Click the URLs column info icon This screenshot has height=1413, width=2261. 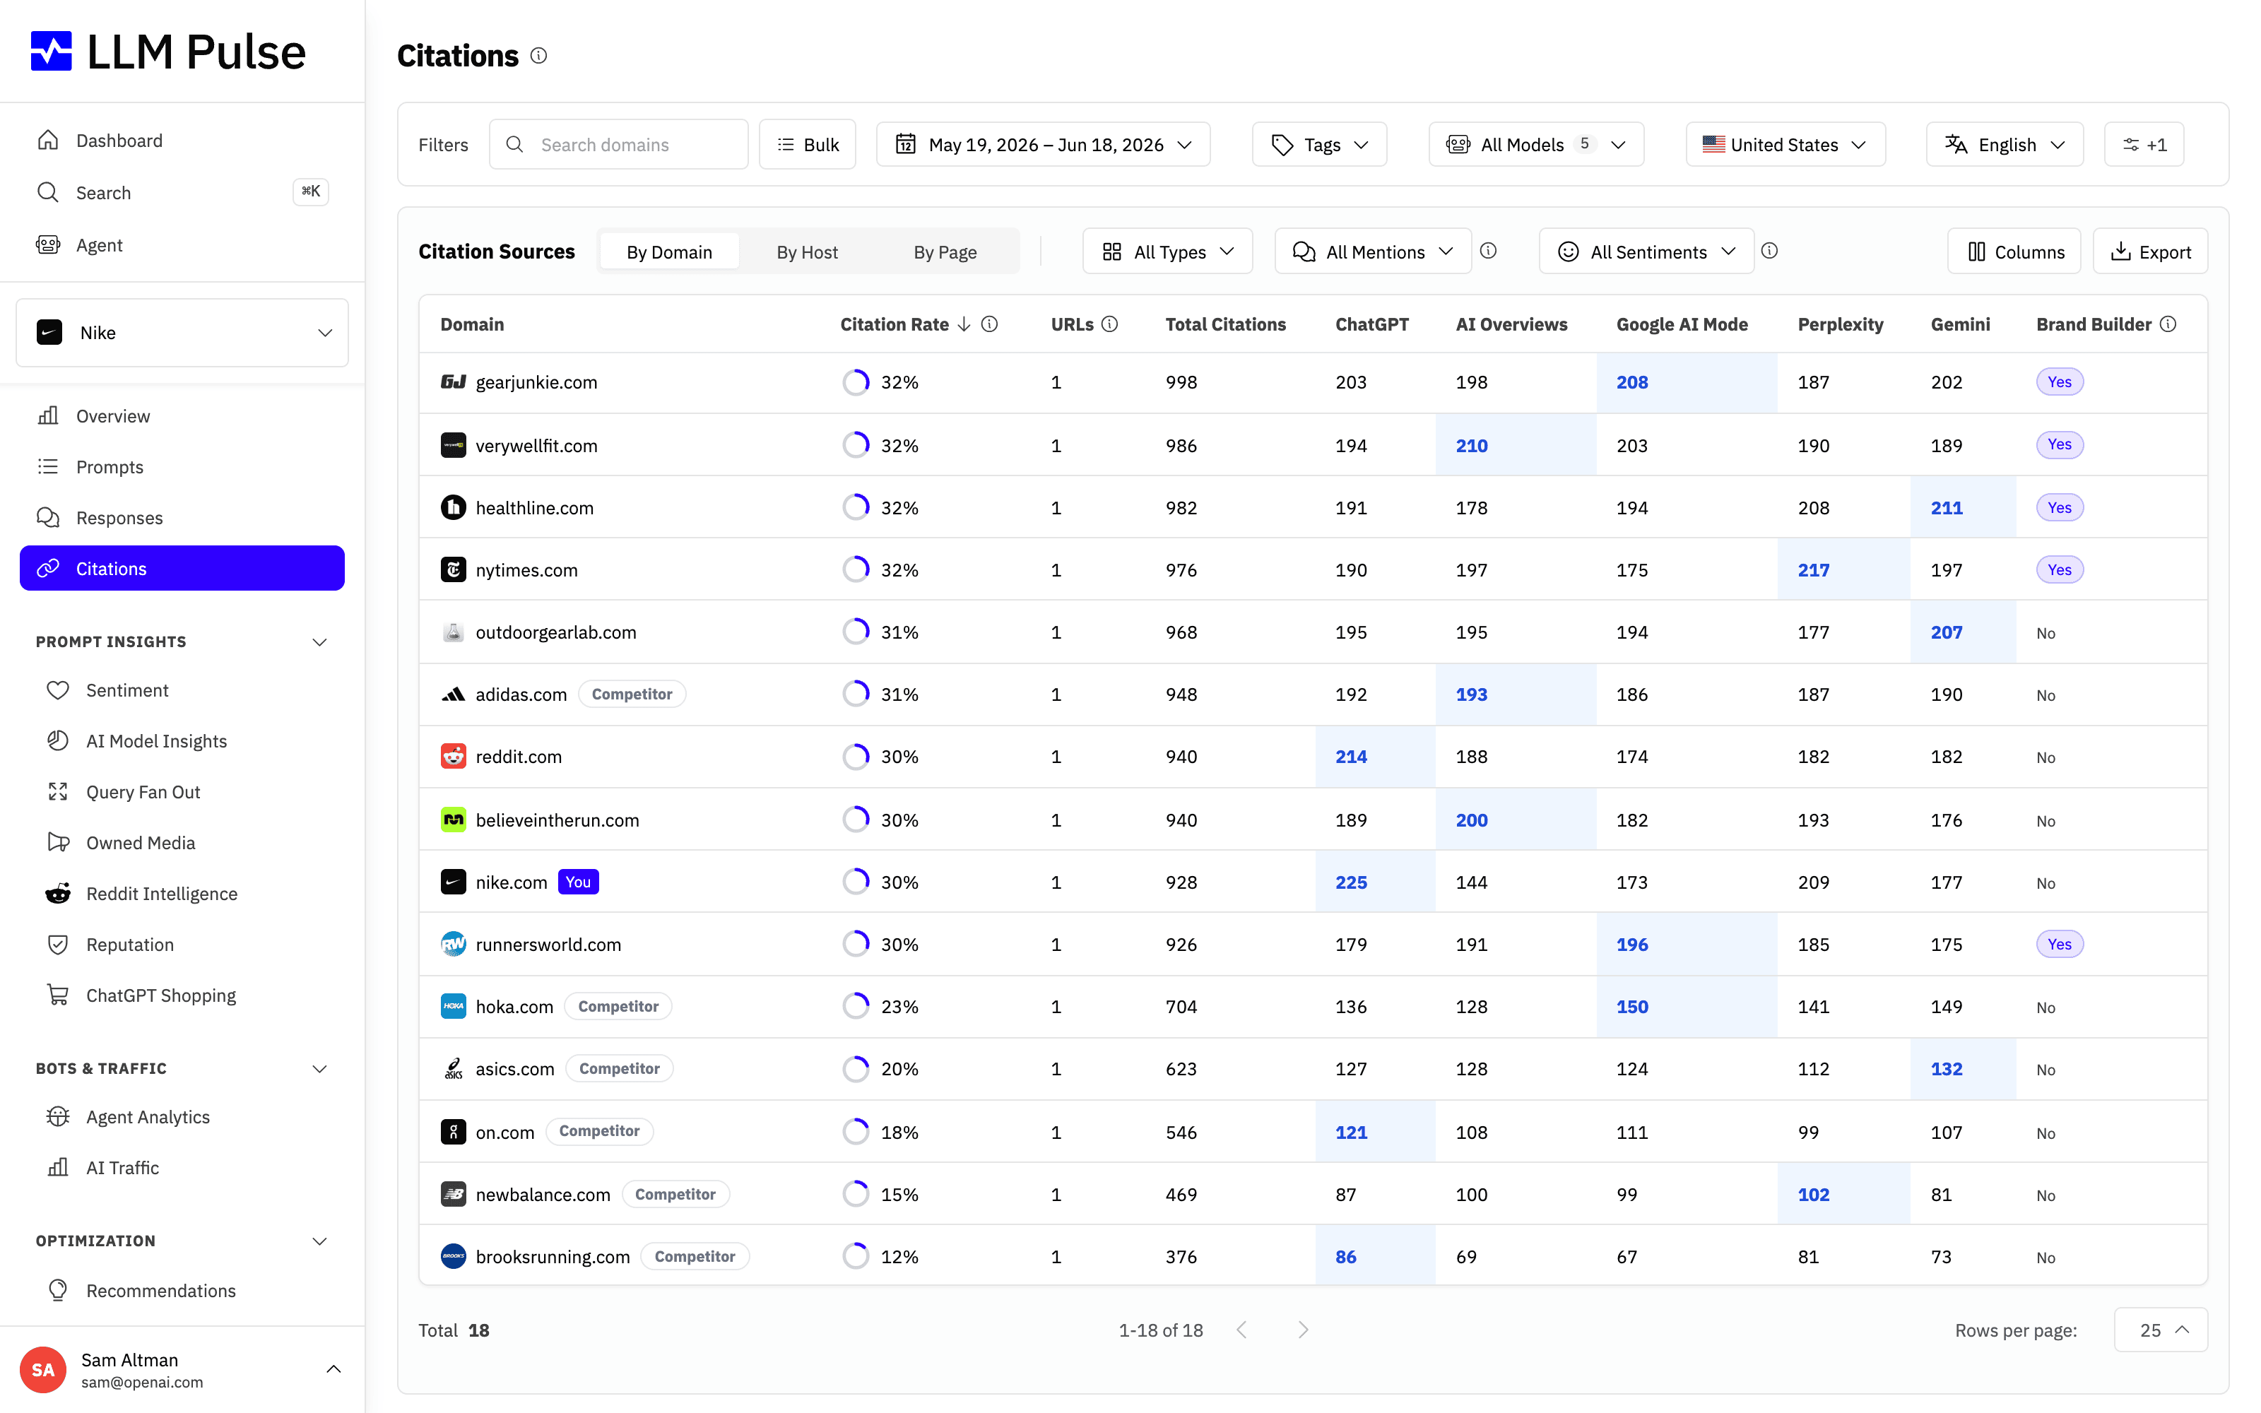[x=1110, y=324]
